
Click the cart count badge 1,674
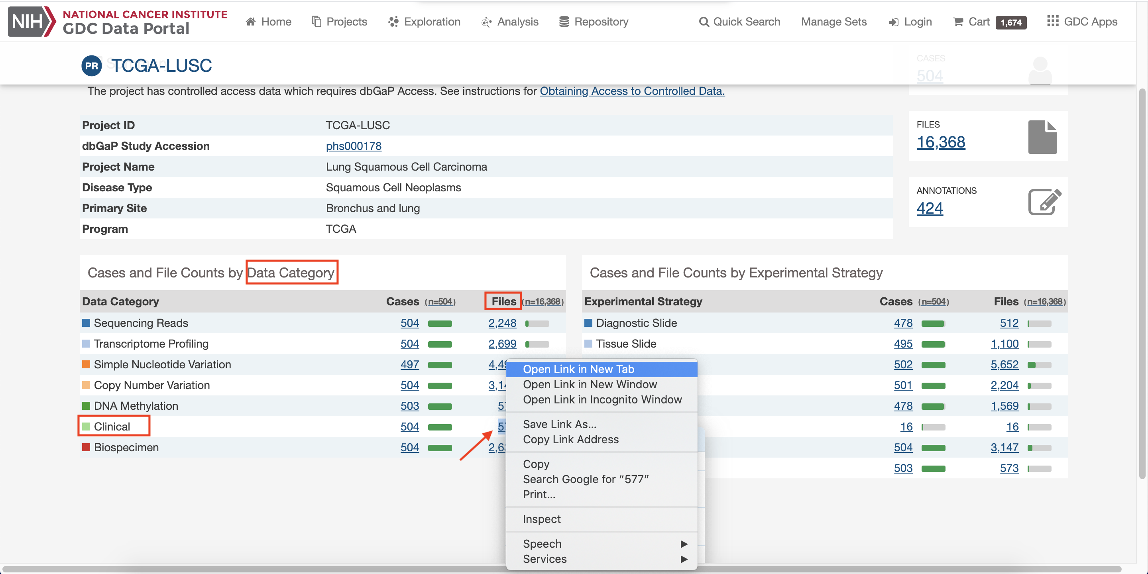(1011, 22)
